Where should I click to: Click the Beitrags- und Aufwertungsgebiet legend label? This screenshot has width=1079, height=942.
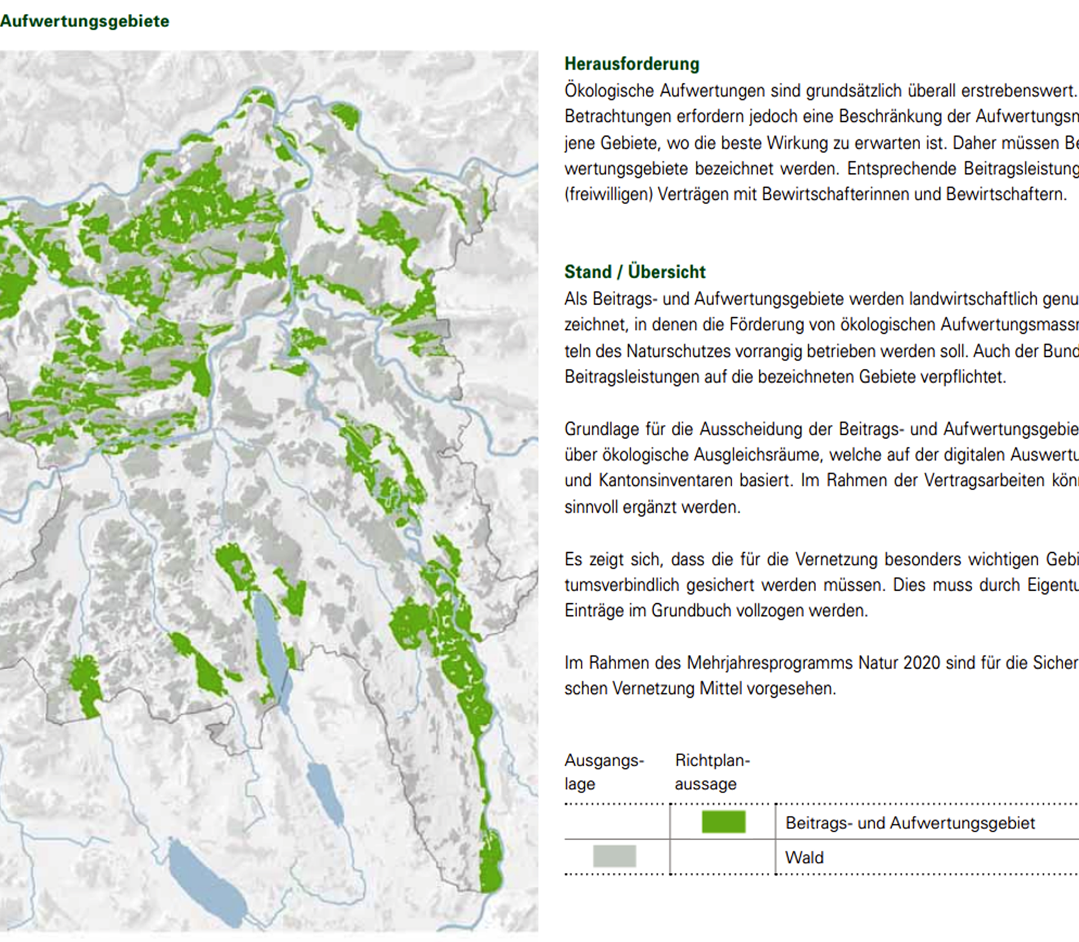pos(910,823)
